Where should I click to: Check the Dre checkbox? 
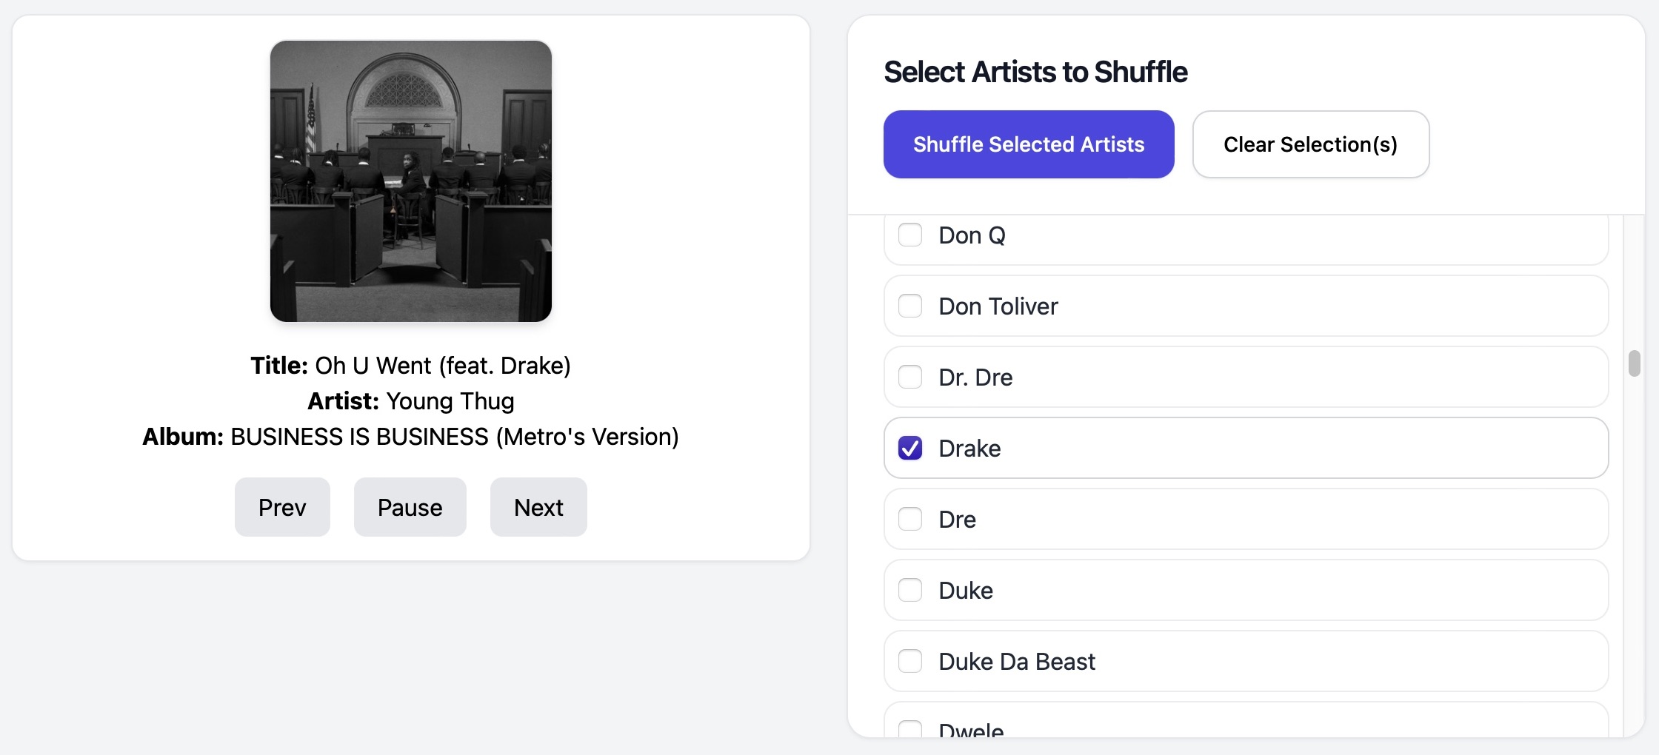(x=910, y=519)
